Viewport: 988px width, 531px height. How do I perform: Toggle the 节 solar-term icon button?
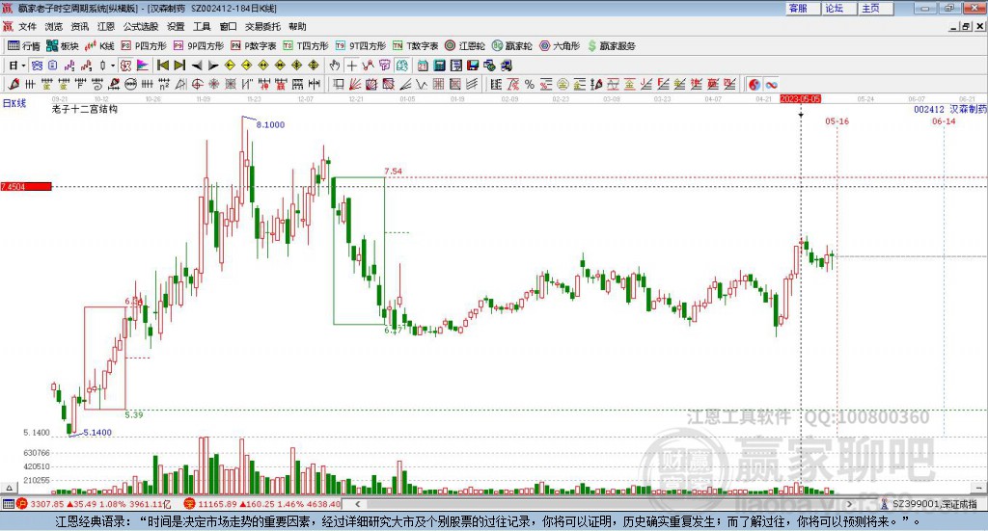tap(384, 66)
